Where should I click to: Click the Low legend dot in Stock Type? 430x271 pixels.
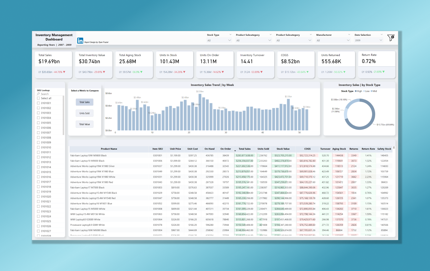pyautogui.click(x=365, y=91)
